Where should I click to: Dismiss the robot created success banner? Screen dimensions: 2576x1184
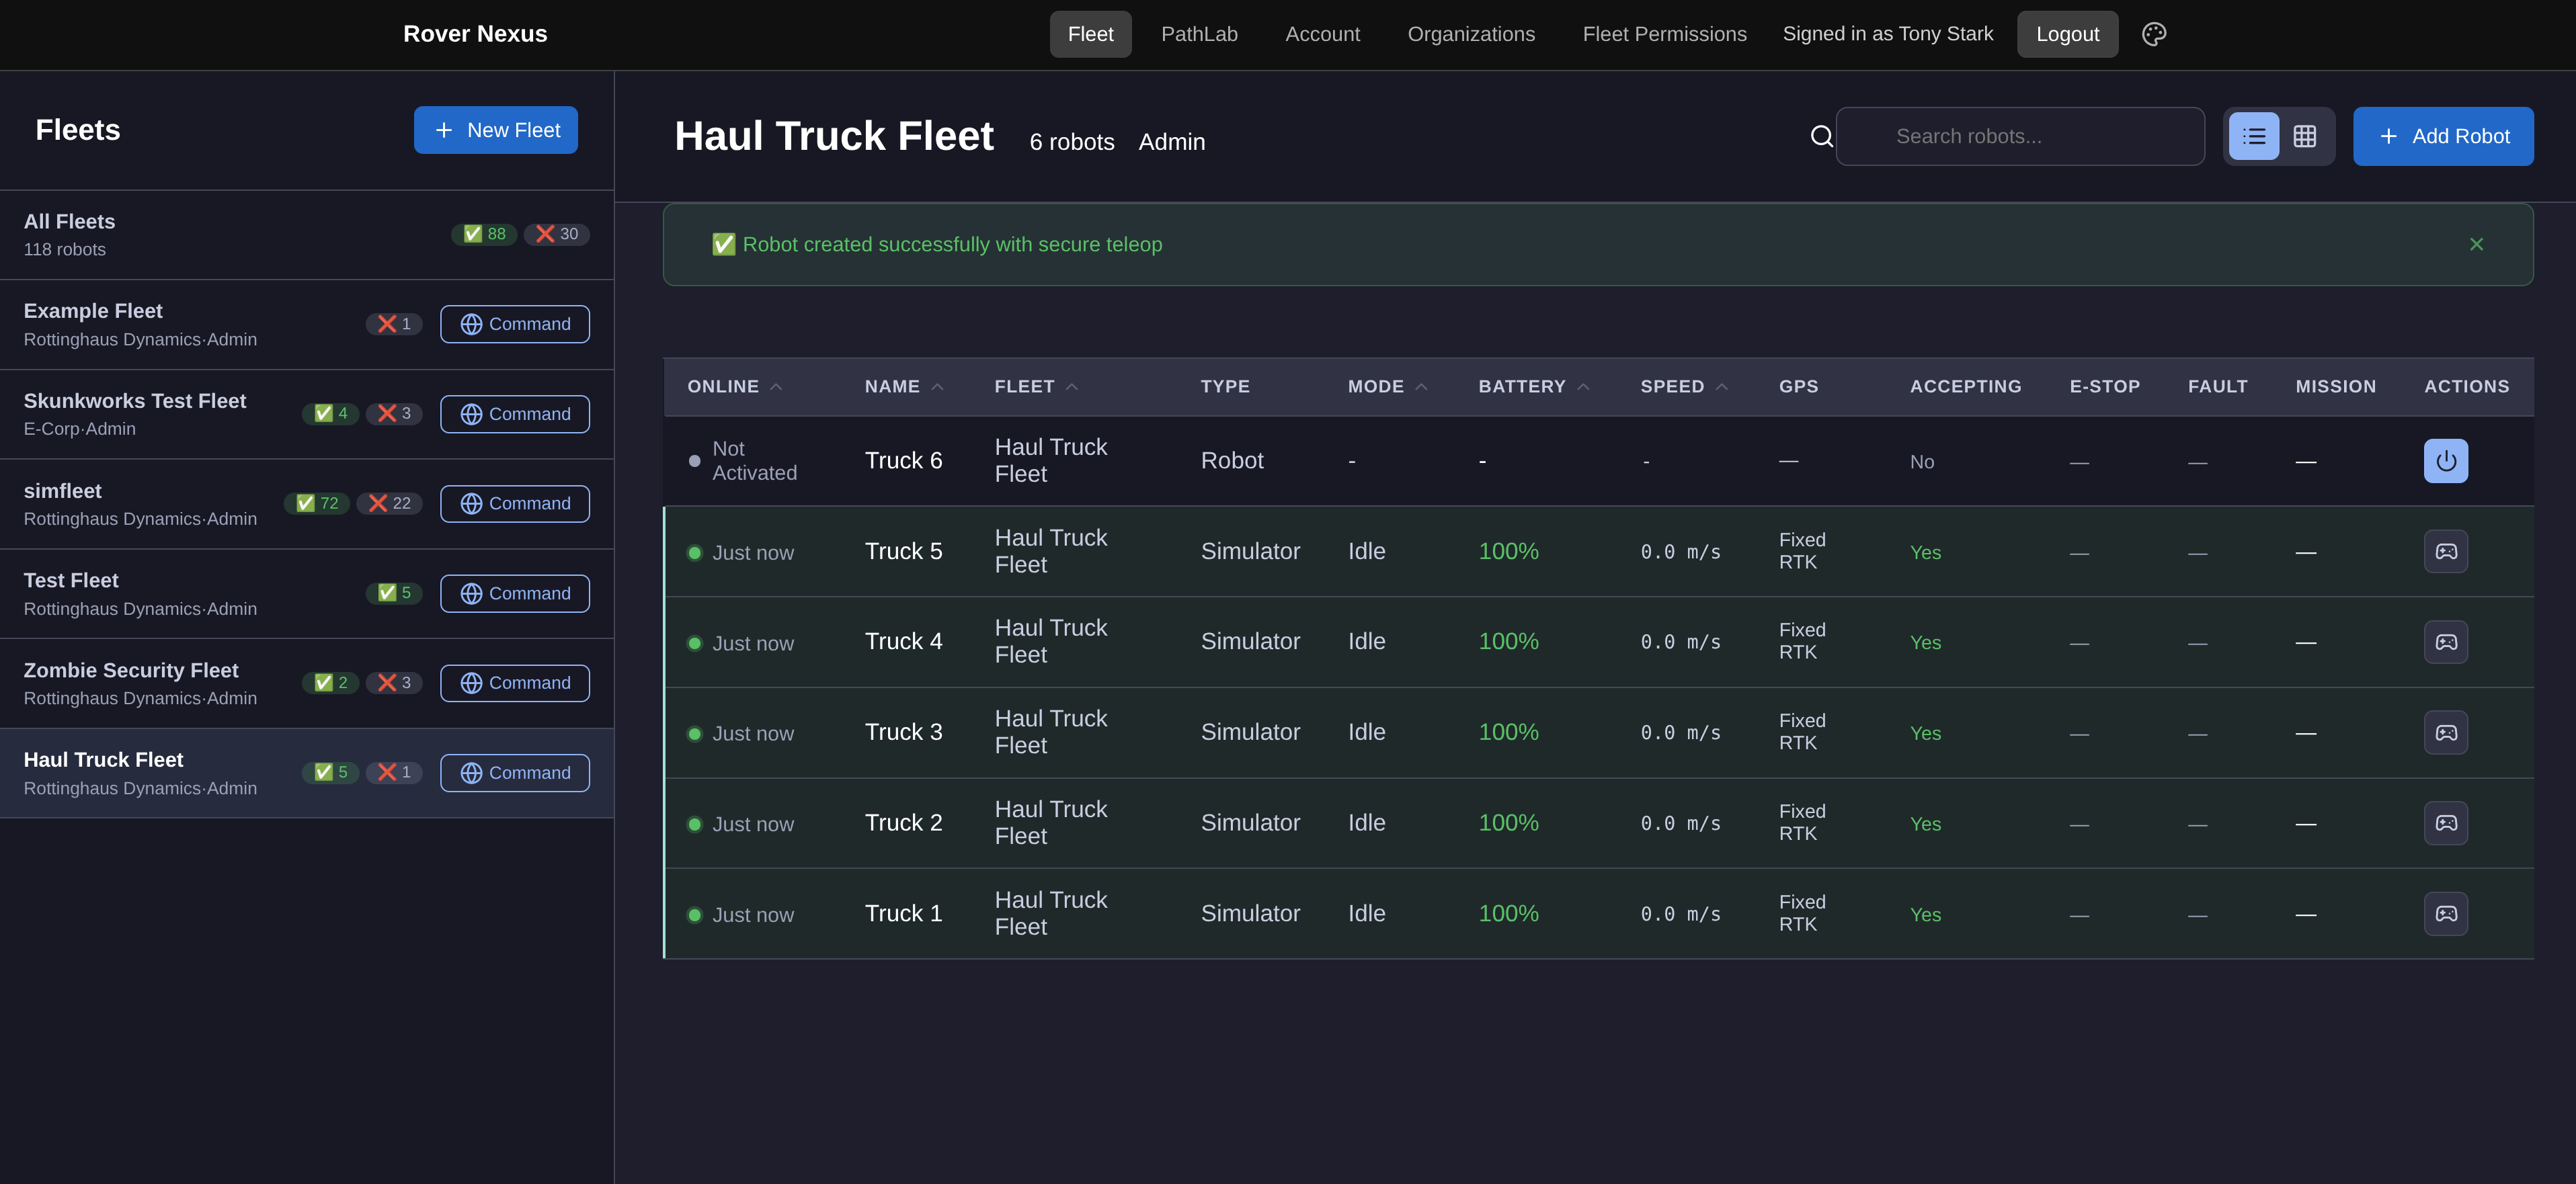click(x=2476, y=244)
